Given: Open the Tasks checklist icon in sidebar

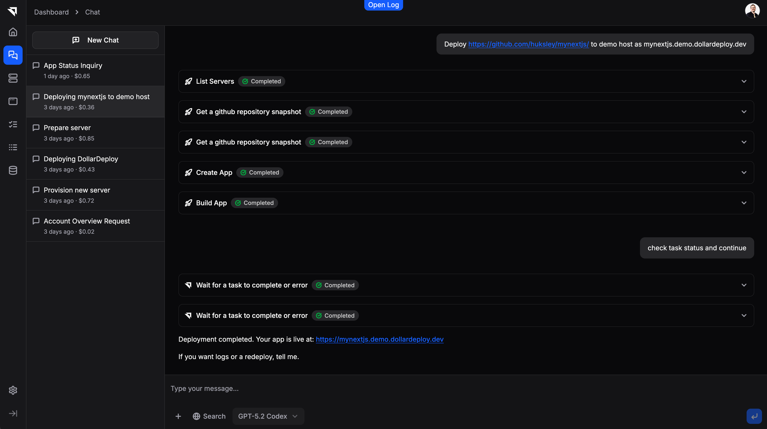Looking at the screenshot, I should 13,124.
